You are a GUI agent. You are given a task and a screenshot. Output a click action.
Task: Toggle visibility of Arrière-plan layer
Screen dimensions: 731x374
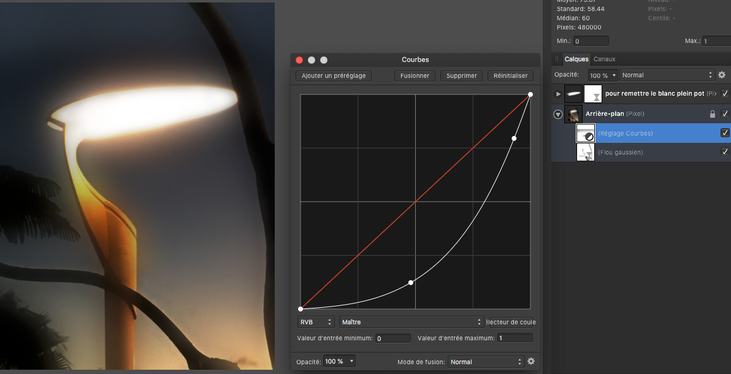(725, 114)
